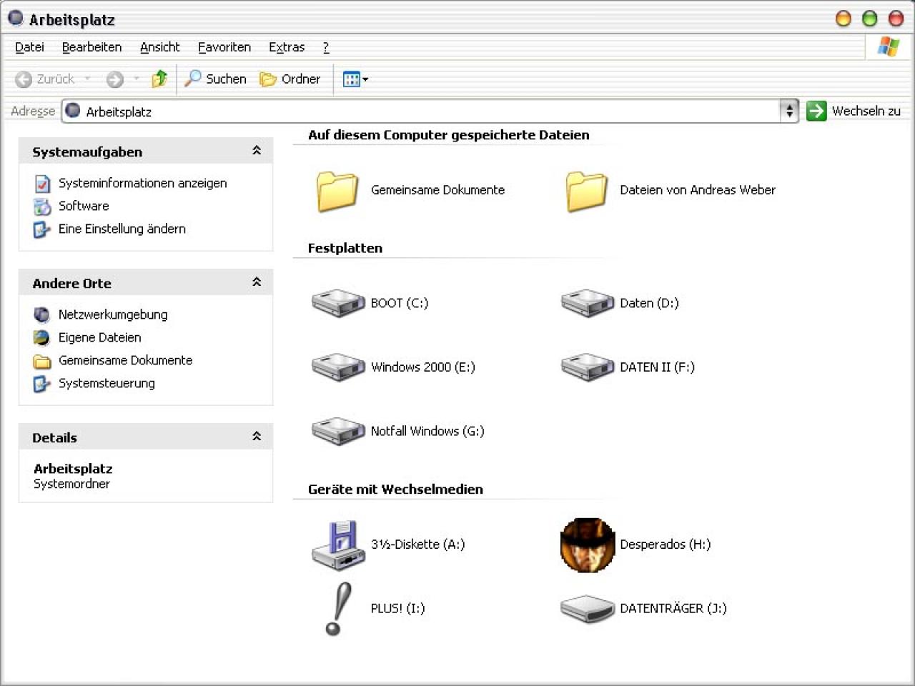
Task: Click the Netzwerkumgebung globe icon
Action: (42, 314)
